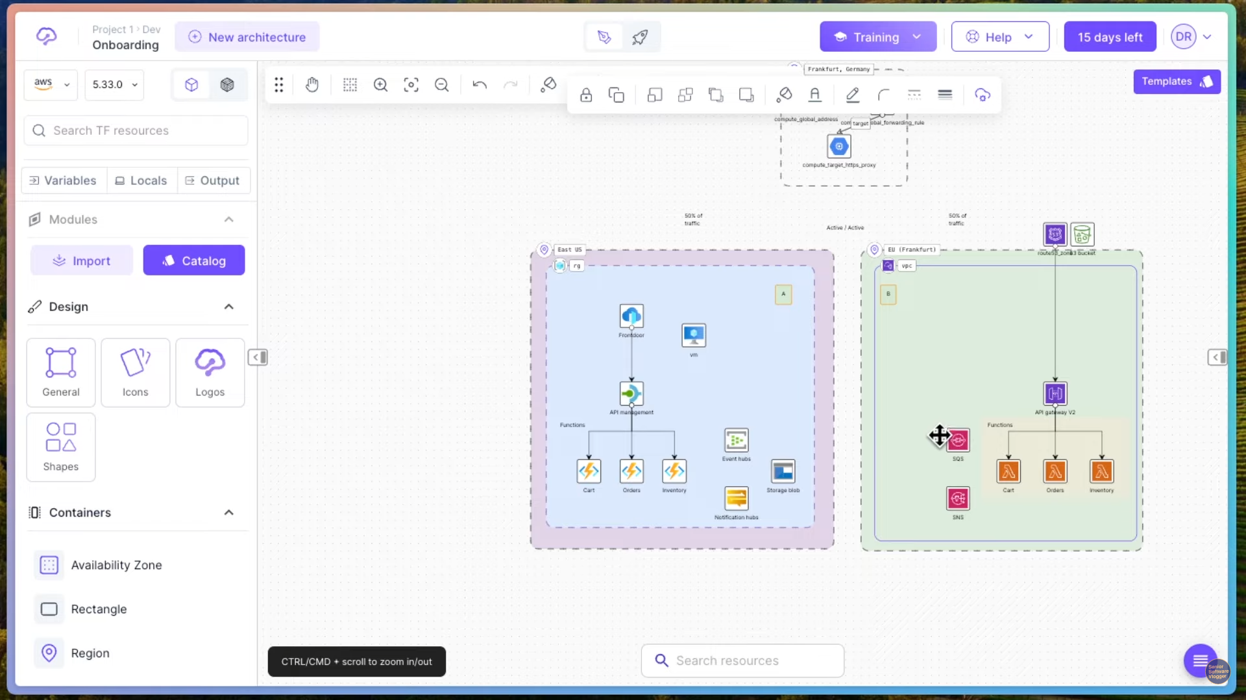Viewport: 1246px width, 700px height.
Task: Collapse the Modules section
Action: coord(229,220)
